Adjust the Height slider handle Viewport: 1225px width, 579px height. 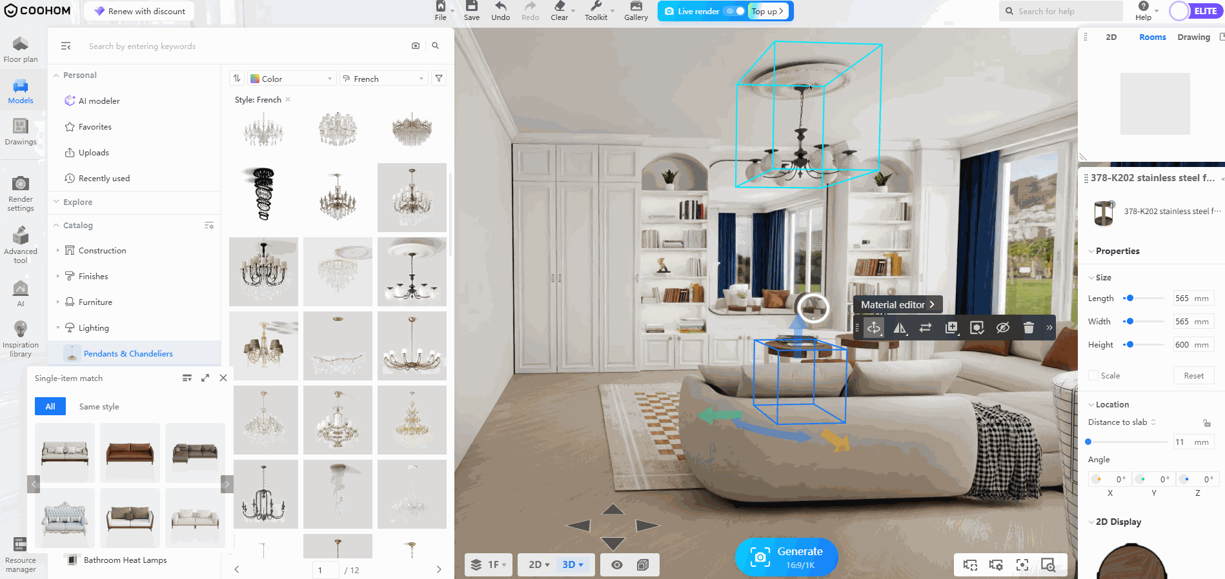(1130, 344)
